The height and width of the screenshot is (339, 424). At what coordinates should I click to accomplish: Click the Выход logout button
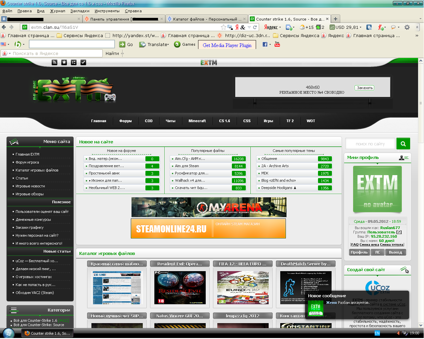pyautogui.click(x=396, y=252)
